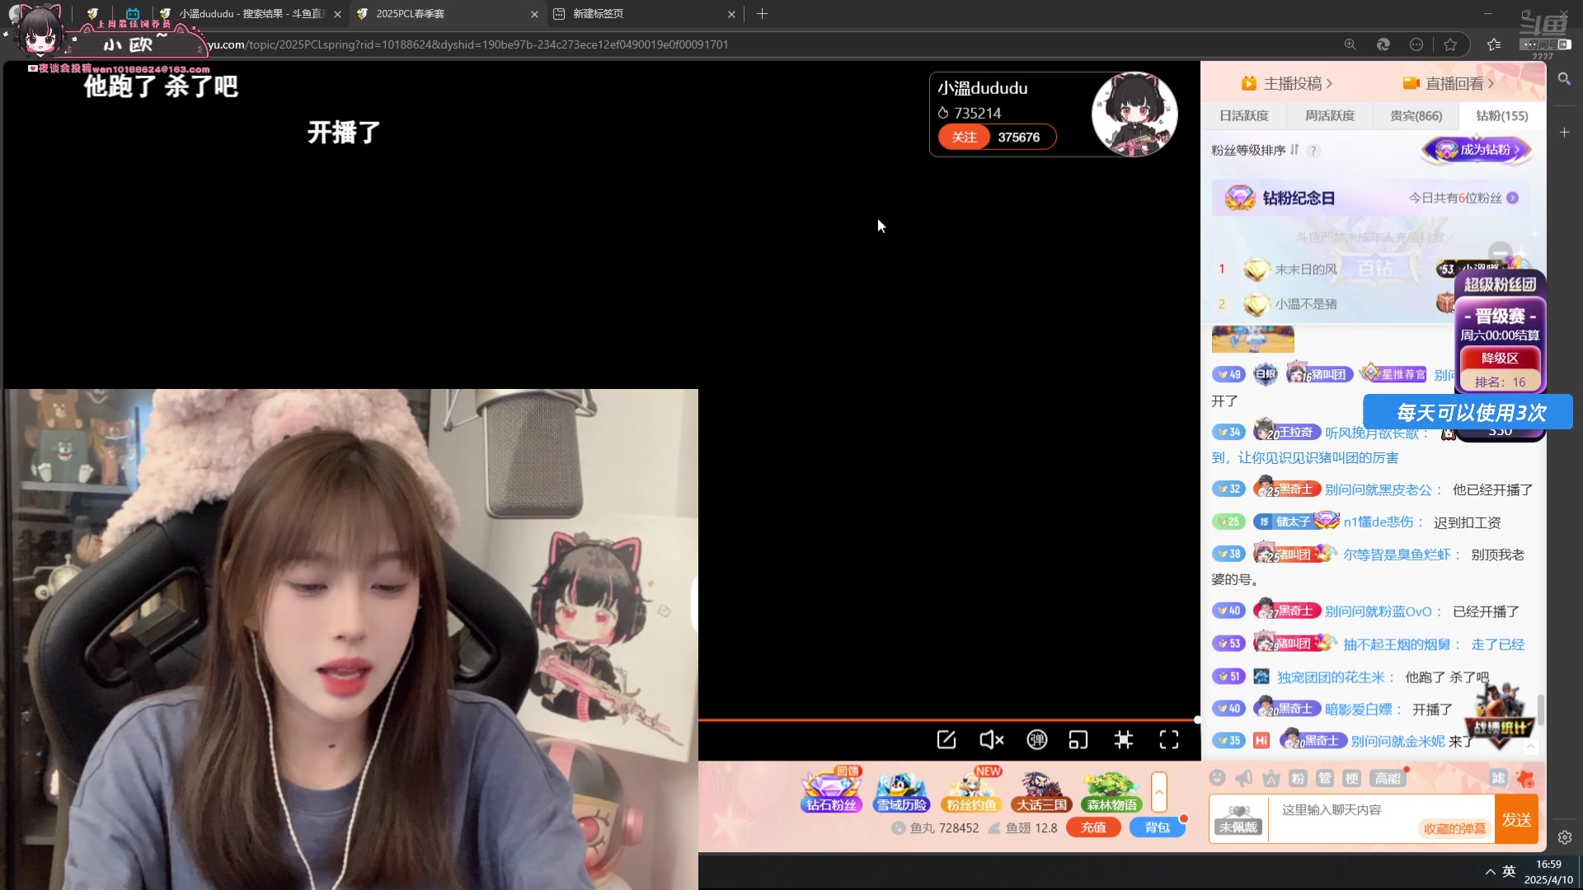The image size is (1583, 890).
Task: Show hidden system tray icons arrow
Action: point(1490,872)
